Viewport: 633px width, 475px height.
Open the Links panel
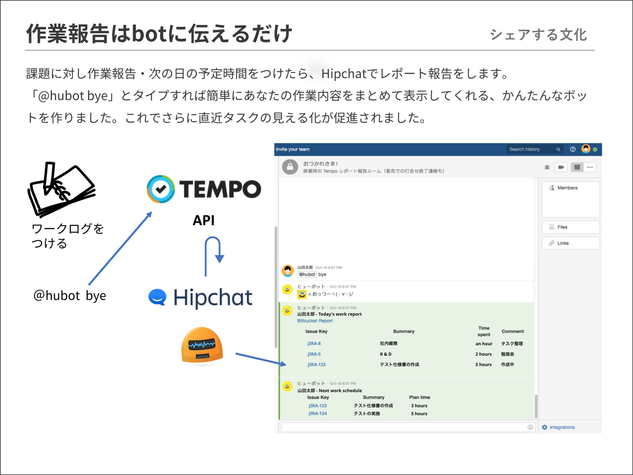(x=570, y=243)
